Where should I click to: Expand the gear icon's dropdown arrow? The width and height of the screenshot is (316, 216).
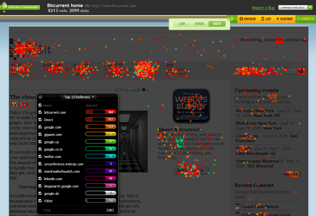coord(236,19)
